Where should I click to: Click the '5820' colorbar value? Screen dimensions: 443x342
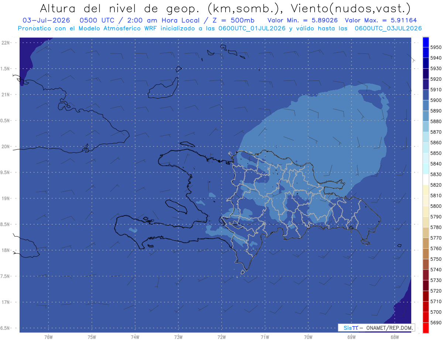pos(436,185)
